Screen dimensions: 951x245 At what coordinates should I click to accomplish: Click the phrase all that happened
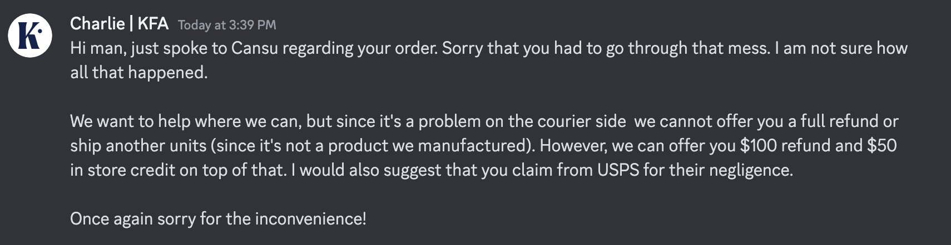coord(139,73)
